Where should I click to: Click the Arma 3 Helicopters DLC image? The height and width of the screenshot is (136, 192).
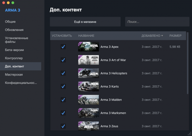(x=88, y=73)
